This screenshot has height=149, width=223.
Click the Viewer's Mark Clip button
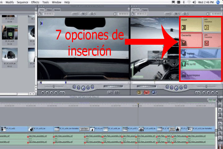pyautogui.click(x=47, y=93)
